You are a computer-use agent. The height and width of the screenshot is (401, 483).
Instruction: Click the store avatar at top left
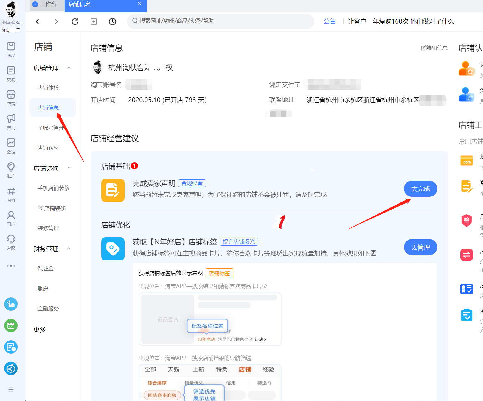pos(11,10)
